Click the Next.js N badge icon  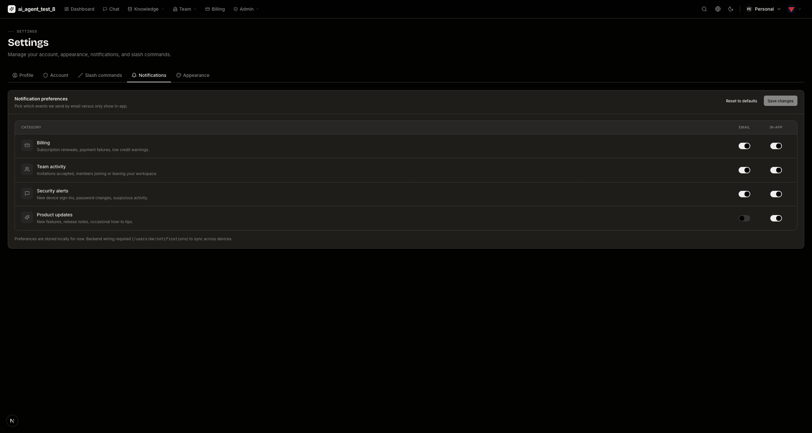[12, 421]
